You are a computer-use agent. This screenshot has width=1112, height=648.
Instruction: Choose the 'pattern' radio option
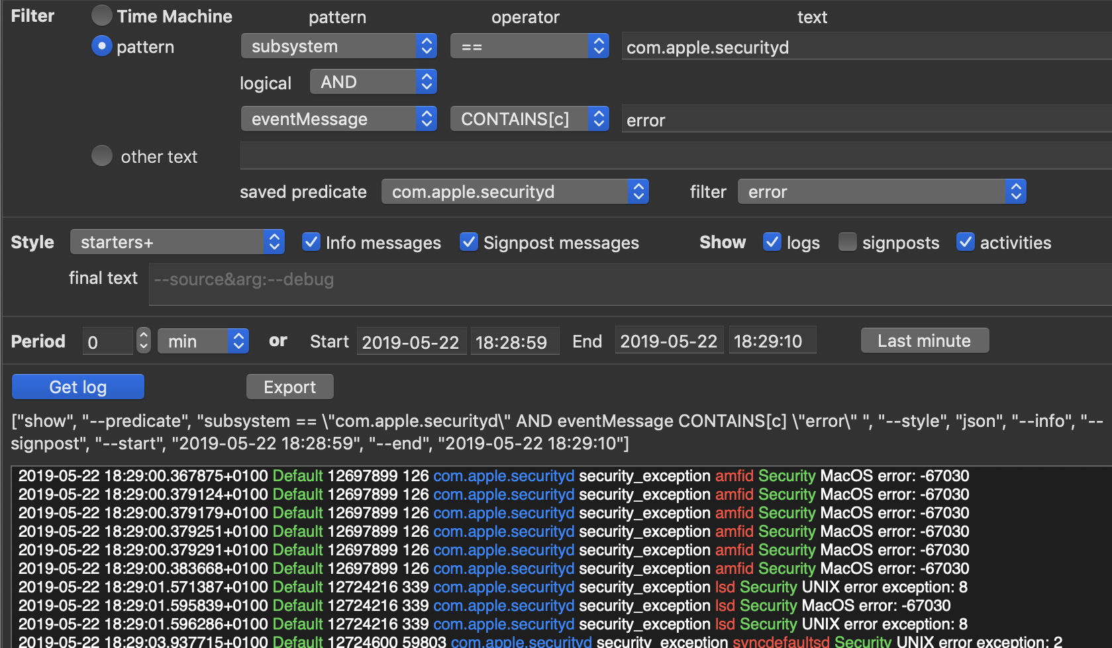[x=101, y=46]
